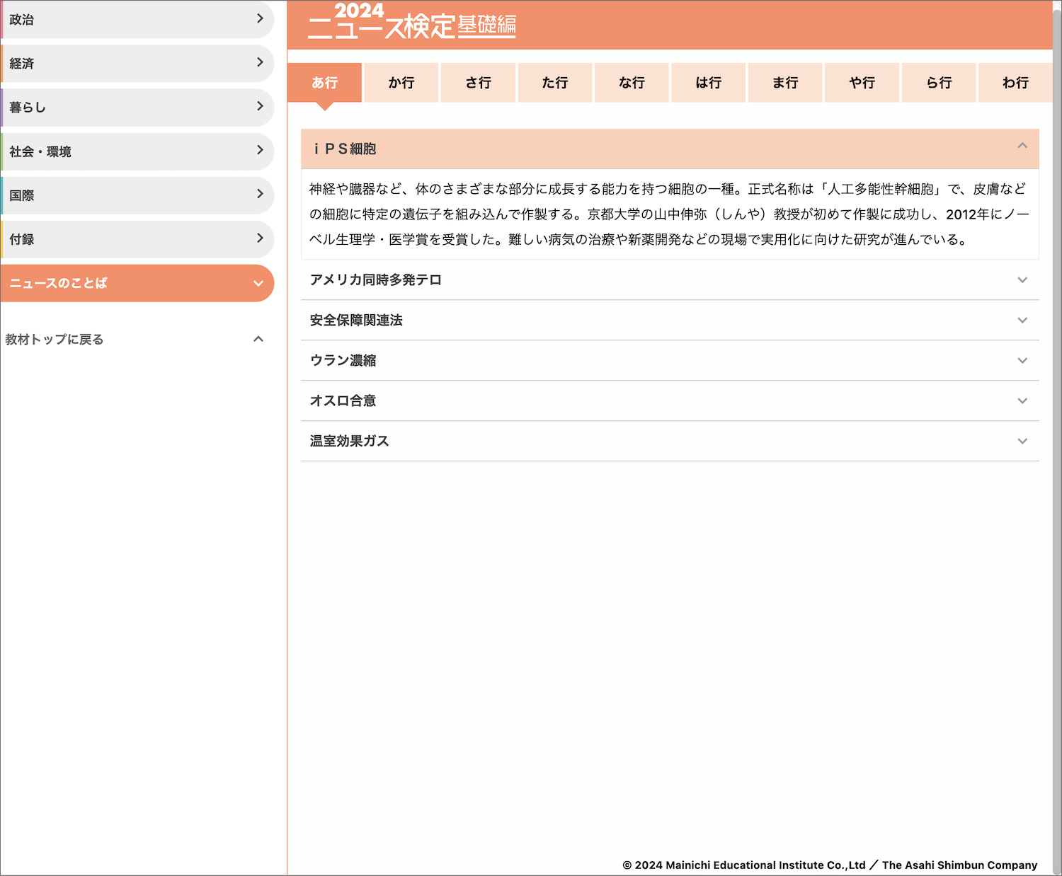Expand the オスロ合意 entry
Screen dimensions: 1062x876
click(x=670, y=401)
